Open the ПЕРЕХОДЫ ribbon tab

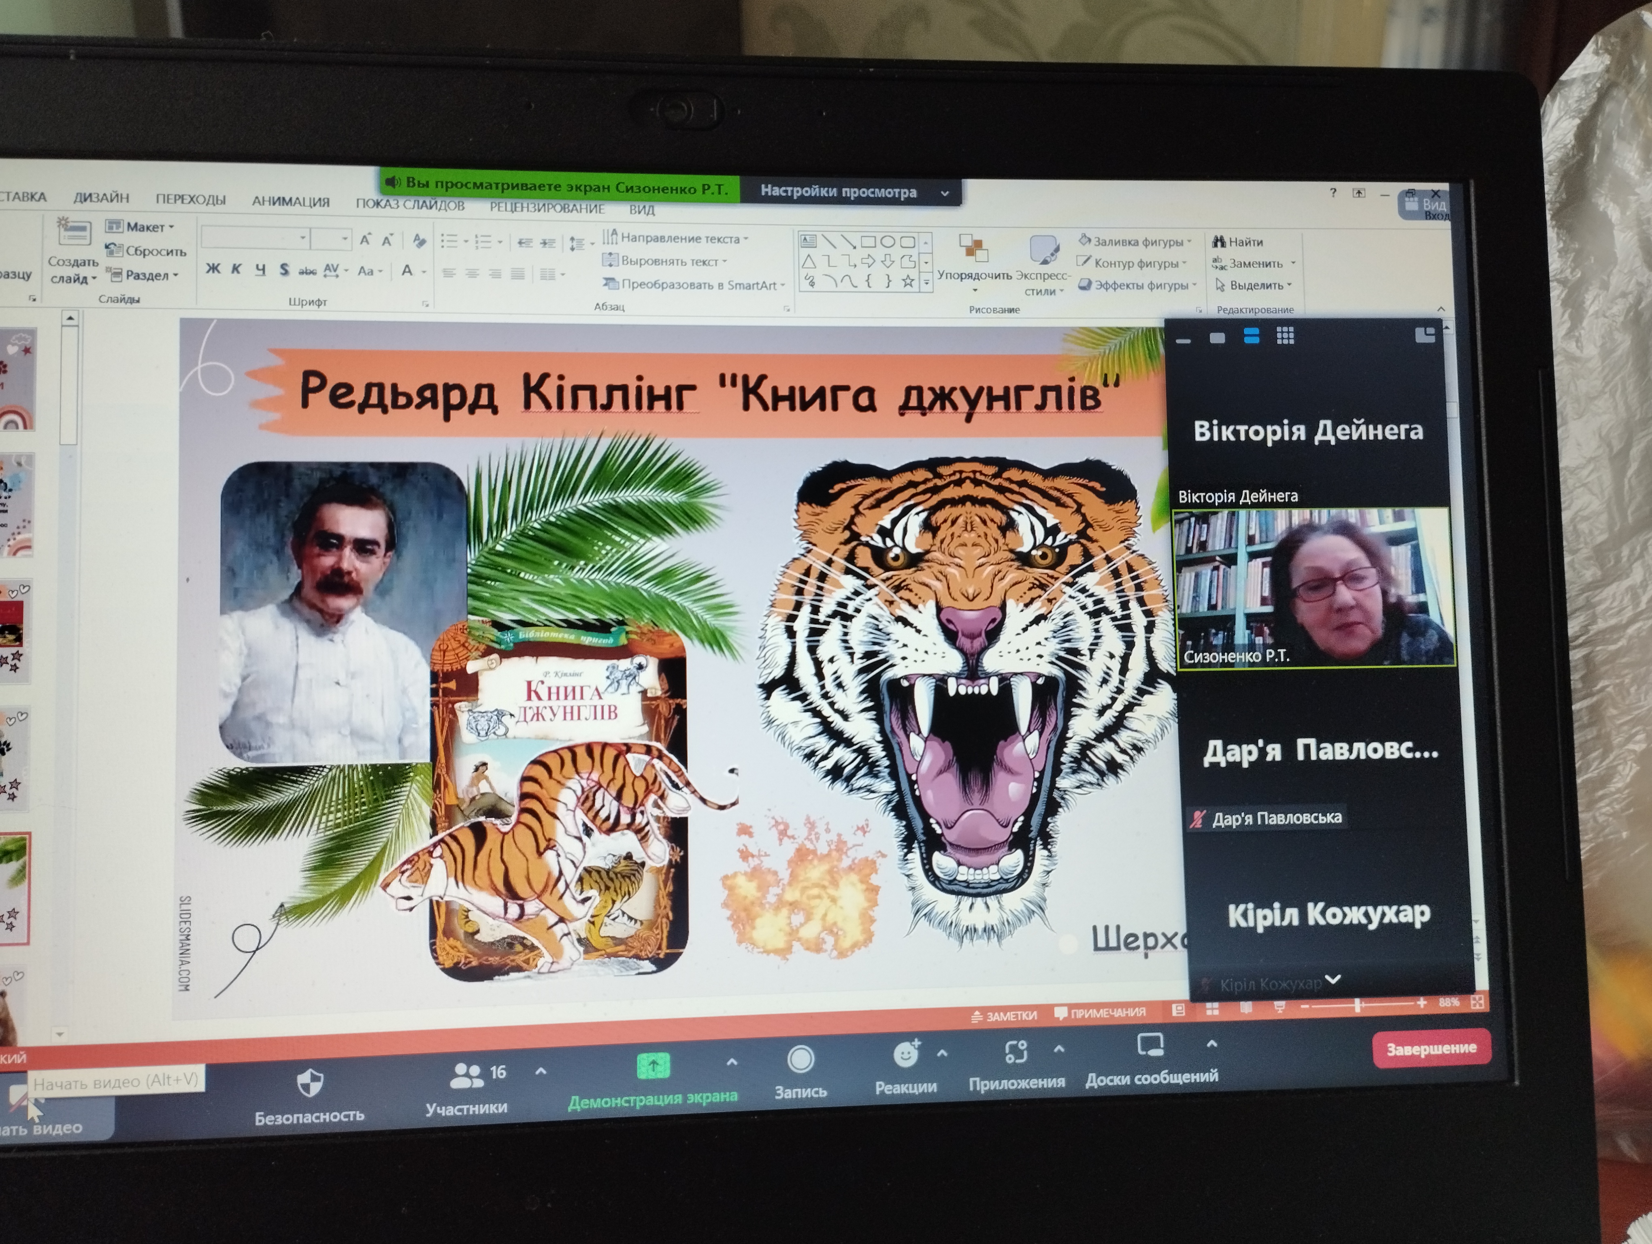[190, 199]
